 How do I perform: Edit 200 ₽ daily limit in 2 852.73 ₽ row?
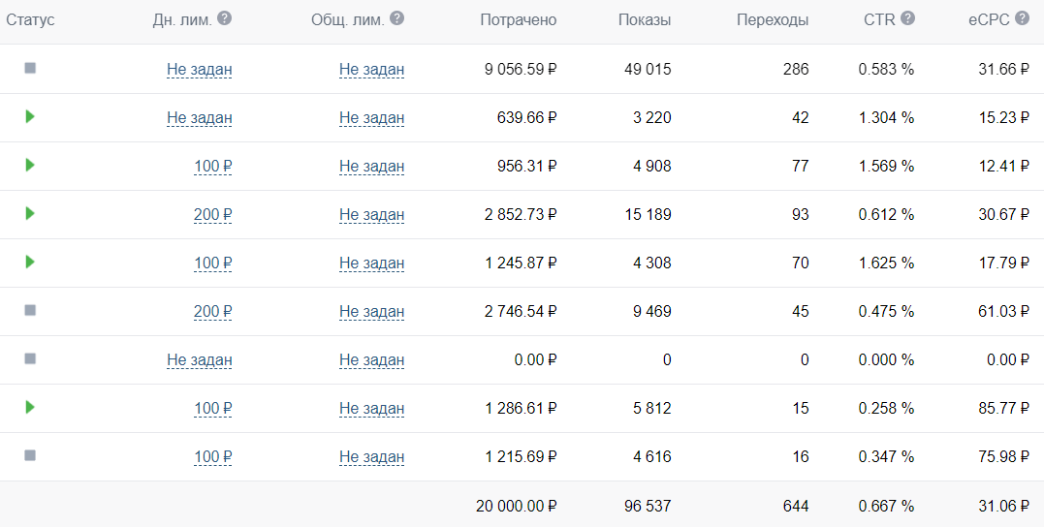coord(212,214)
